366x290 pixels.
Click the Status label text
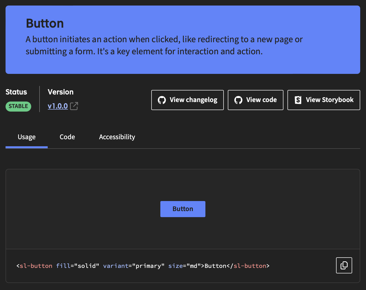point(16,92)
